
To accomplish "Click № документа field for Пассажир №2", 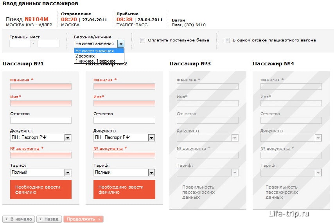I will 124,155.
